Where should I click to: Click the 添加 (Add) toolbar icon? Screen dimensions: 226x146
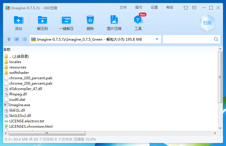pos(19,20)
